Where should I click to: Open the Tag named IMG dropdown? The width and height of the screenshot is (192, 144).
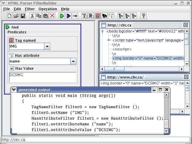[x=47, y=46]
